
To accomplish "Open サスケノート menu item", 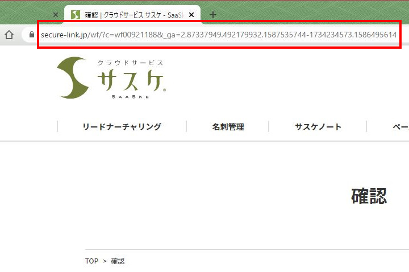I will [x=318, y=127].
